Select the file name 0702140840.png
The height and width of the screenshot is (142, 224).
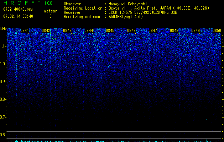tap(18, 9)
